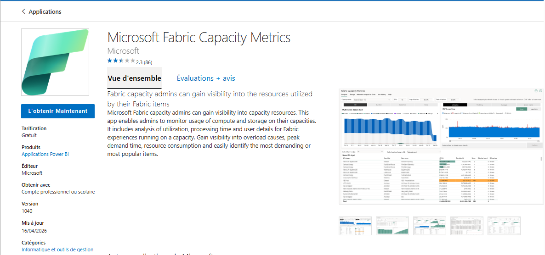The width and height of the screenshot is (545, 255).
Task: Click the Catégories heading
Action: point(34,243)
